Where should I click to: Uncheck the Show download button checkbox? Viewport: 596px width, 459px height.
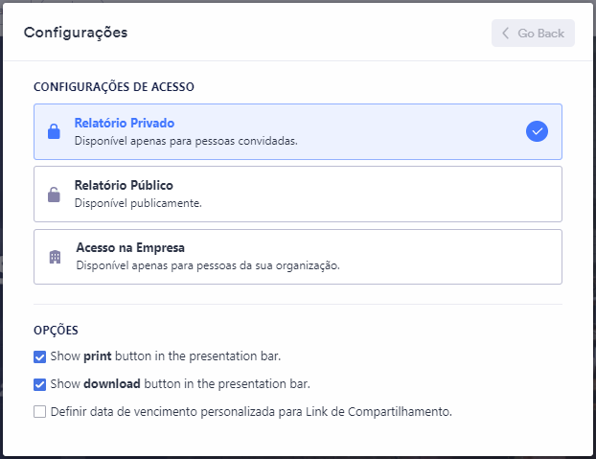pyautogui.click(x=40, y=384)
